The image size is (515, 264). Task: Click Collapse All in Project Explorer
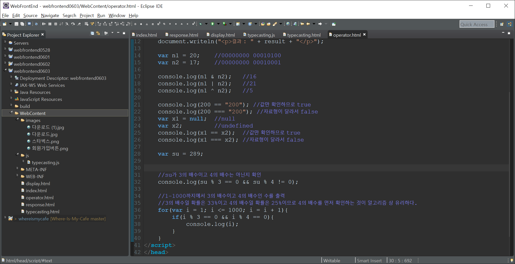click(x=92, y=33)
